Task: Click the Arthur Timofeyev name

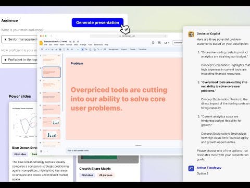Action: pyautogui.click(x=209, y=168)
